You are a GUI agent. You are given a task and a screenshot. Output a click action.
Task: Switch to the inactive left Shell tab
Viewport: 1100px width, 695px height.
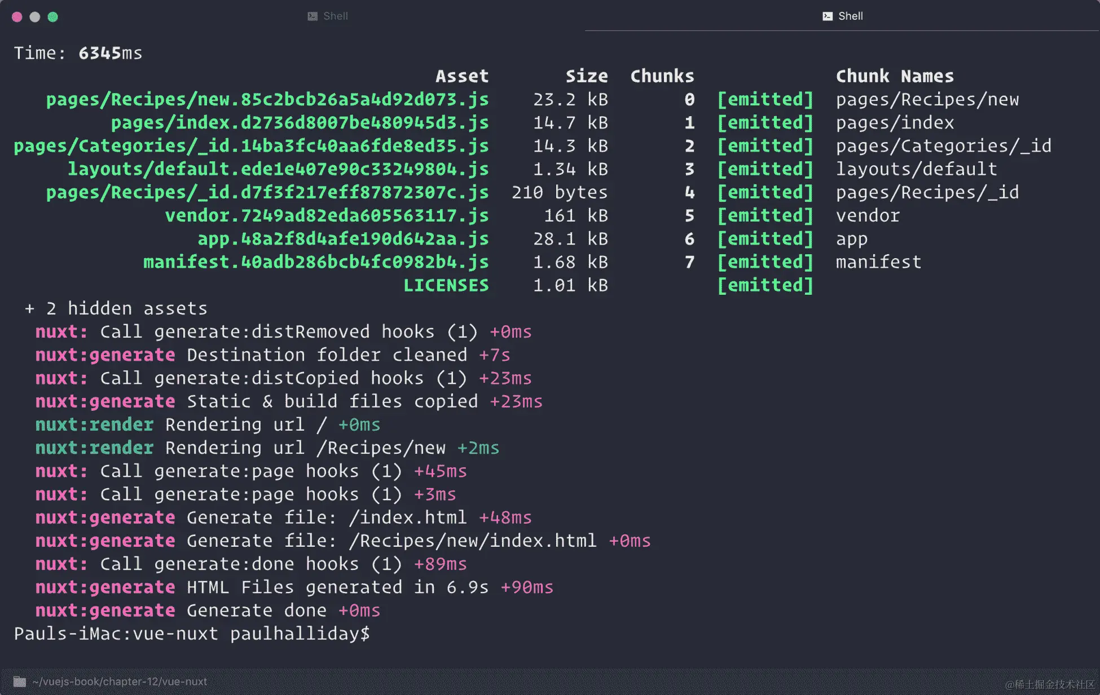[x=328, y=16]
